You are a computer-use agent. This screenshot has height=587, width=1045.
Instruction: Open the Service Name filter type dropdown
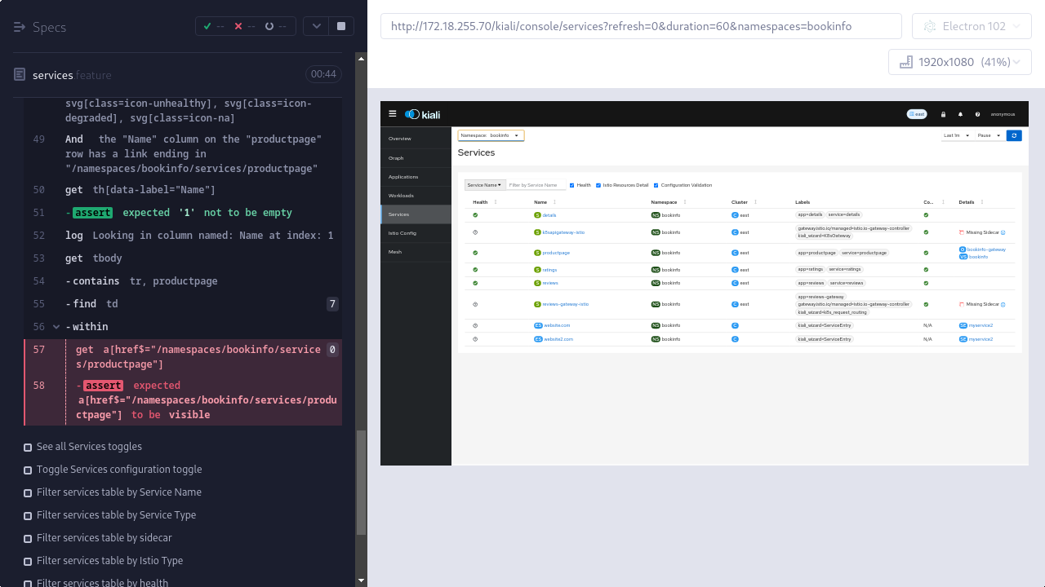click(485, 185)
